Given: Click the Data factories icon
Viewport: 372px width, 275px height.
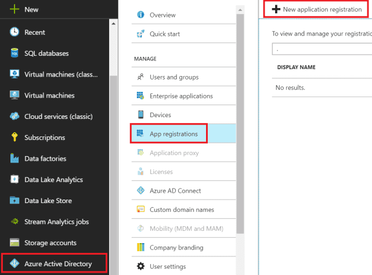Looking at the screenshot, I should tap(15, 158).
